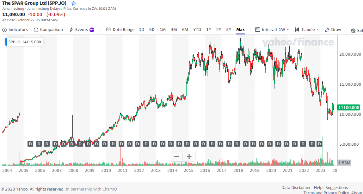Screen dimensions: 363x194
Task: Open the Help link
Action: pyautogui.click(x=318, y=188)
